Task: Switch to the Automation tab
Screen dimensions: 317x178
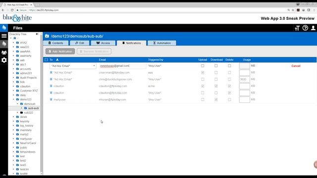Action: pyautogui.click(x=162, y=43)
